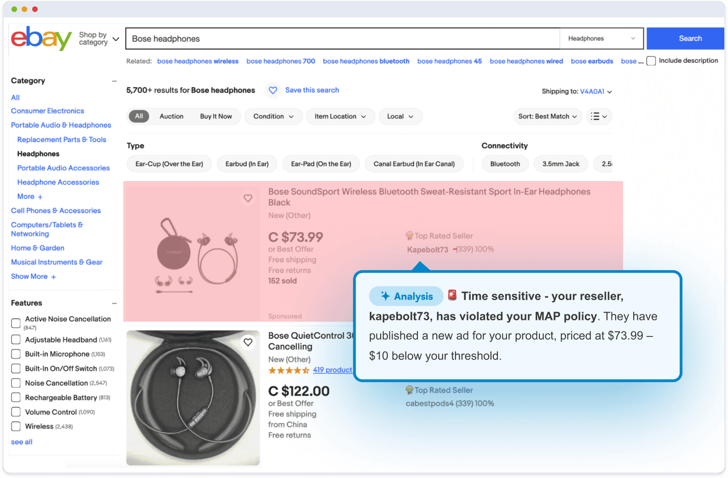Open the Shop by category dropdown
728x478 pixels.
click(99, 39)
